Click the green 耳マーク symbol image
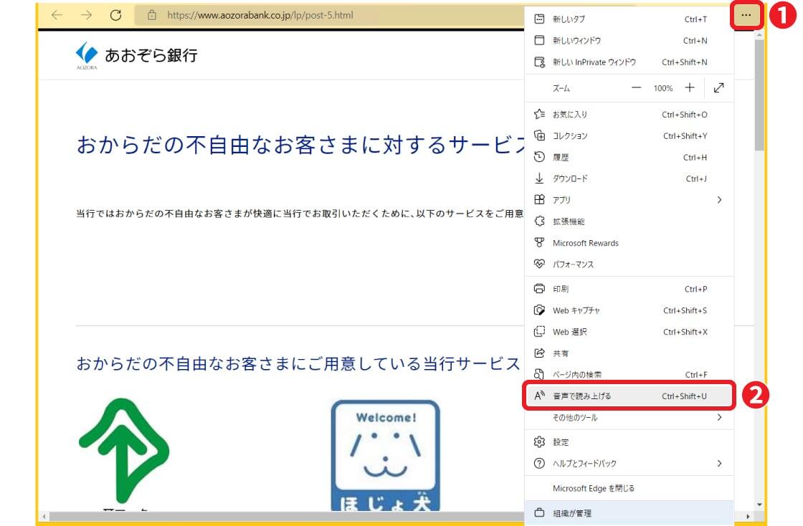 pos(123,451)
